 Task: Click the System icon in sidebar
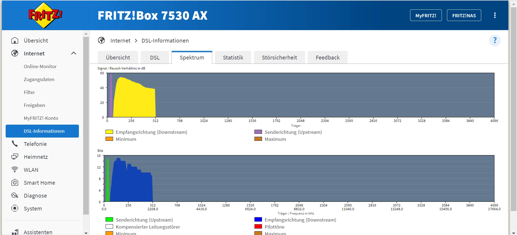(15, 208)
